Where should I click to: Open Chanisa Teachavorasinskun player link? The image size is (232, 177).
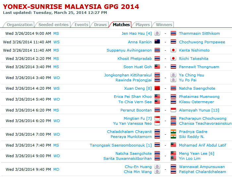[205, 123]
